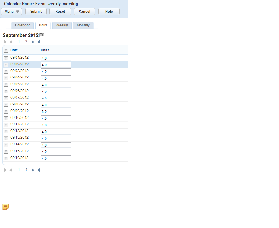The height and width of the screenshot is (228, 279).
Task: Click Units field showing 8.0 for 09/09/2012
Action: point(56,112)
